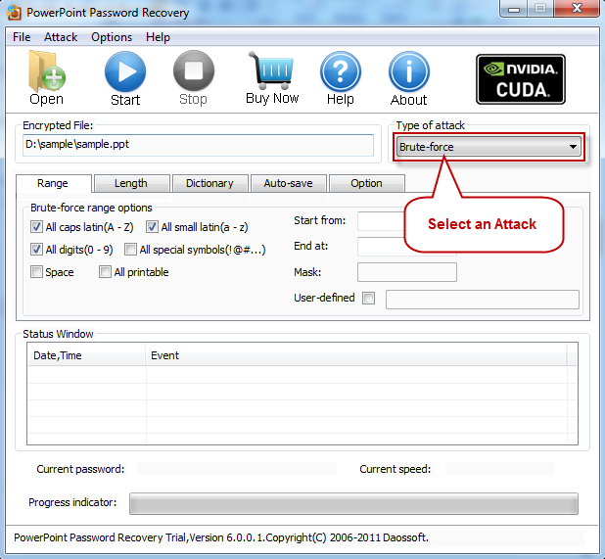This screenshot has width=605, height=559.
Task: Switch to the Length tab
Action: pyautogui.click(x=131, y=183)
